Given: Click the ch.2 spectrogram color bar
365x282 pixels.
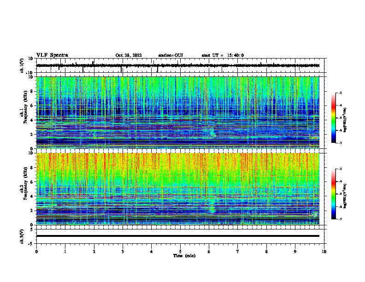Looking at the screenshot, I should [334, 194].
